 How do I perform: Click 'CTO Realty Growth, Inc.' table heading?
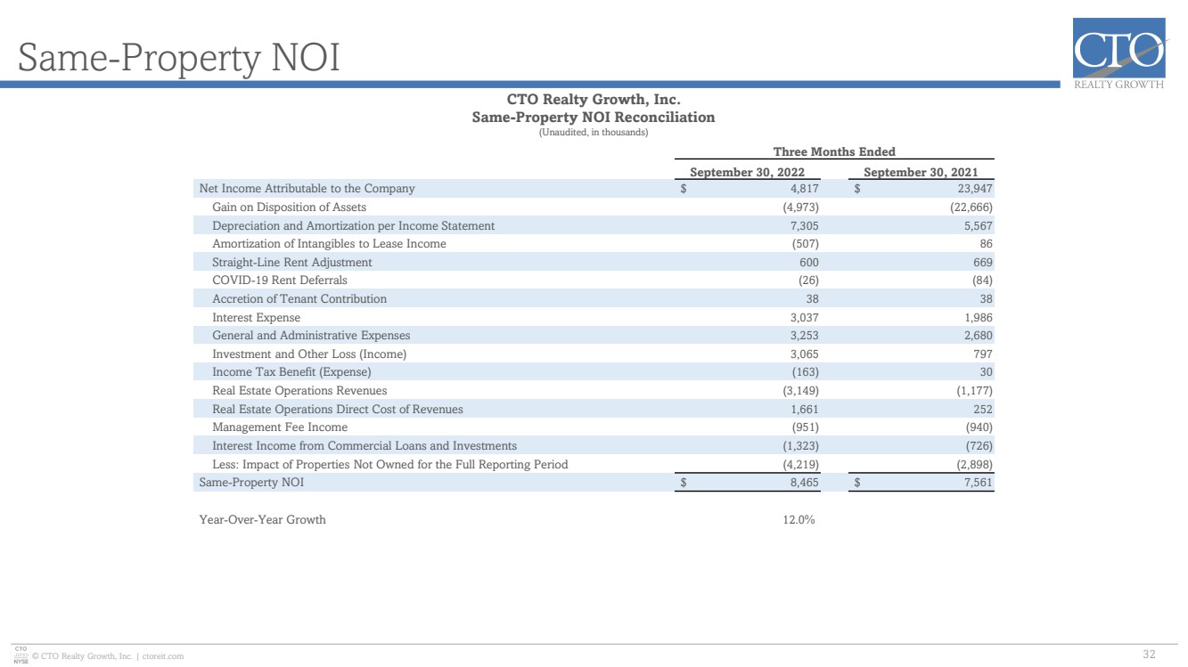click(x=594, y=100)
